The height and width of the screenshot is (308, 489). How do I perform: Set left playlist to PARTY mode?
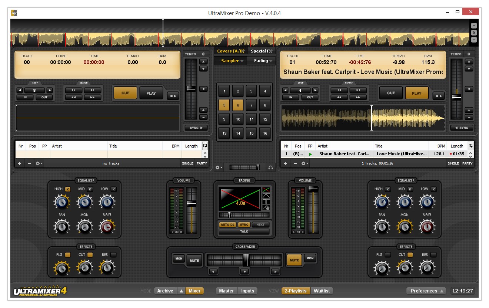[x=202, y=163]
